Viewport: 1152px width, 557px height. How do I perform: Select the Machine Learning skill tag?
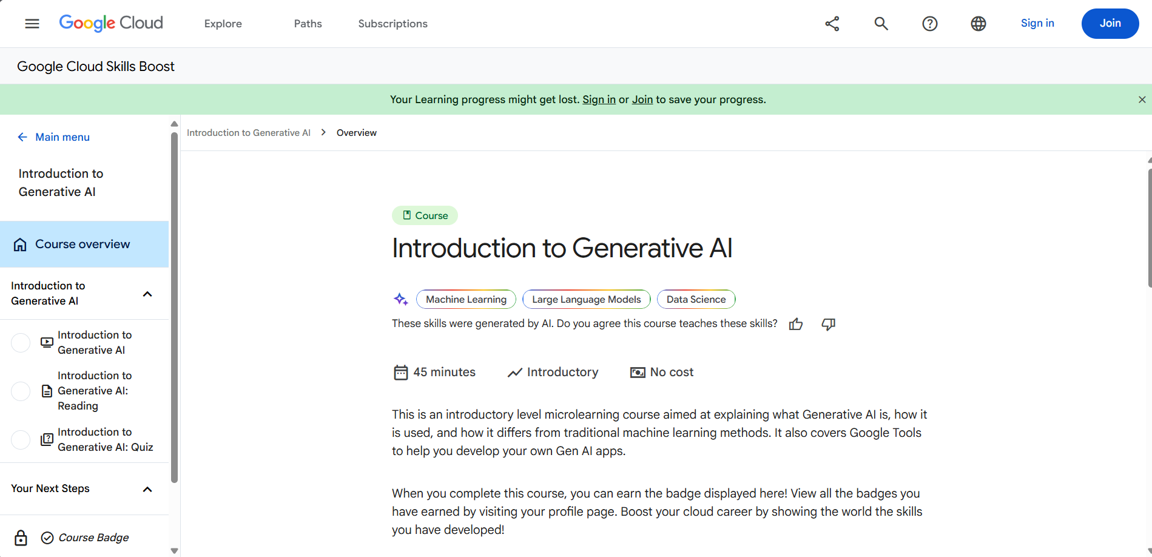coord(466,299)
